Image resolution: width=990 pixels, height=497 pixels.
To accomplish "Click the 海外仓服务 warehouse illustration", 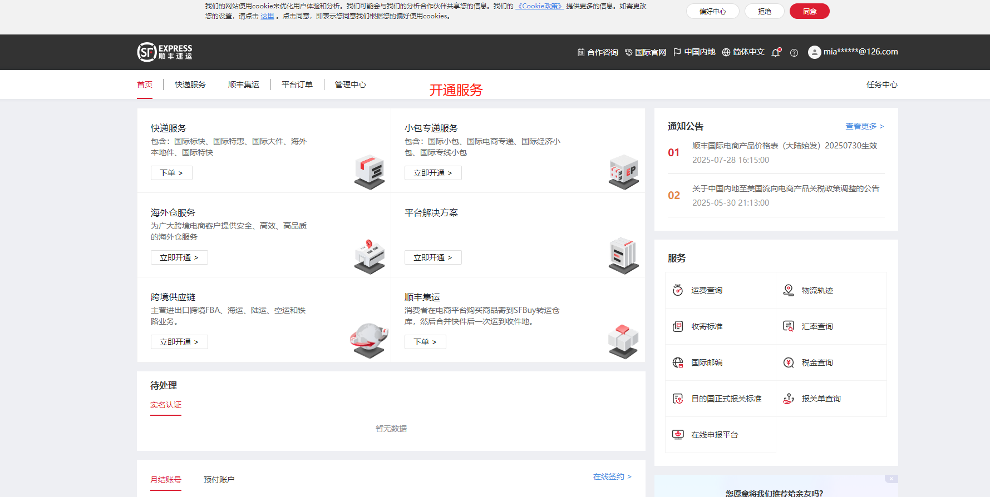I will click(x=370, y=257).
